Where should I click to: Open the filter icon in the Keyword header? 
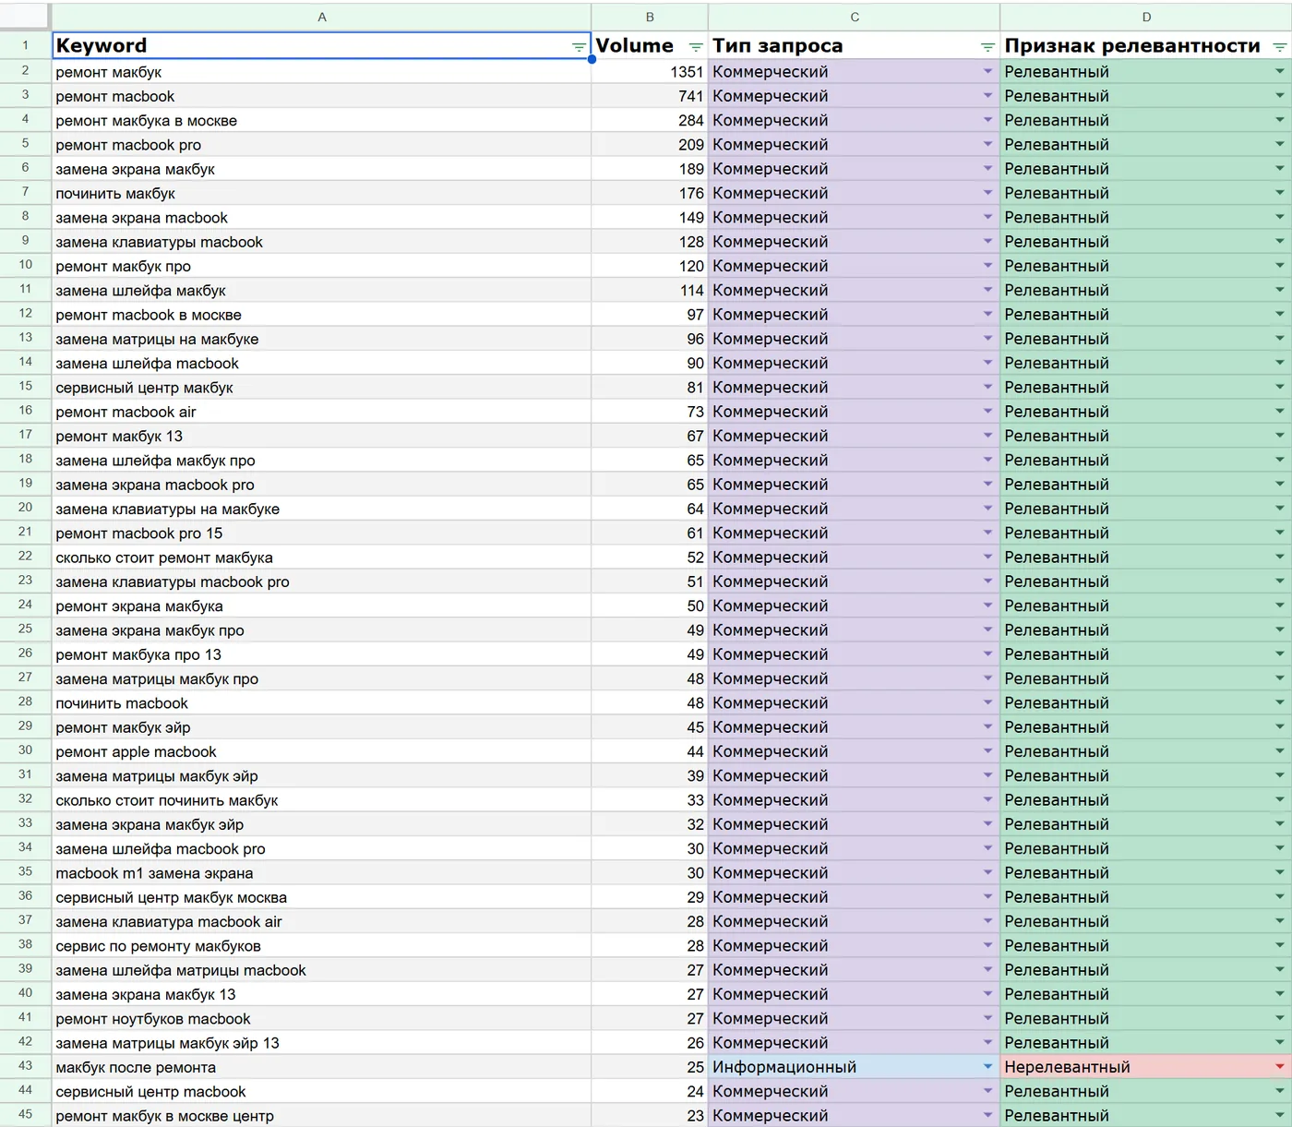(x=579, y=47)
